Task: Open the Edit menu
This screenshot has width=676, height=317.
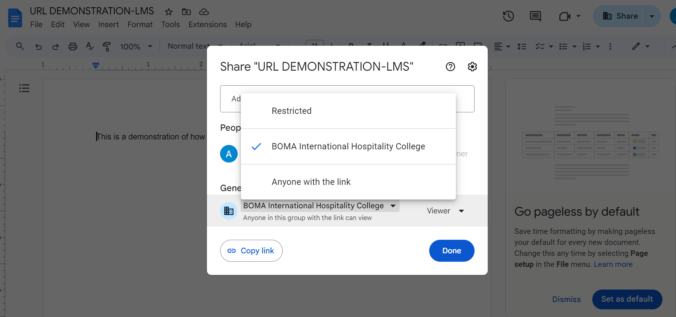Action: [58, 25]
